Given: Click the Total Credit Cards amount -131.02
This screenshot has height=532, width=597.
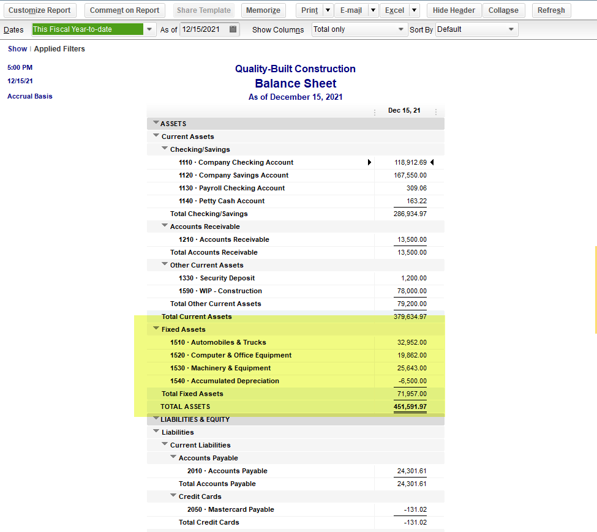Looking at the screenshot, I should [x=415, y=522].
